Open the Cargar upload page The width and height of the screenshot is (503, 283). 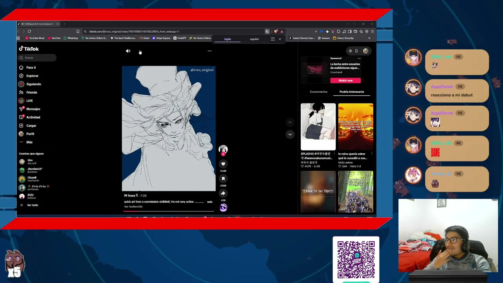[x=28, y=125]
